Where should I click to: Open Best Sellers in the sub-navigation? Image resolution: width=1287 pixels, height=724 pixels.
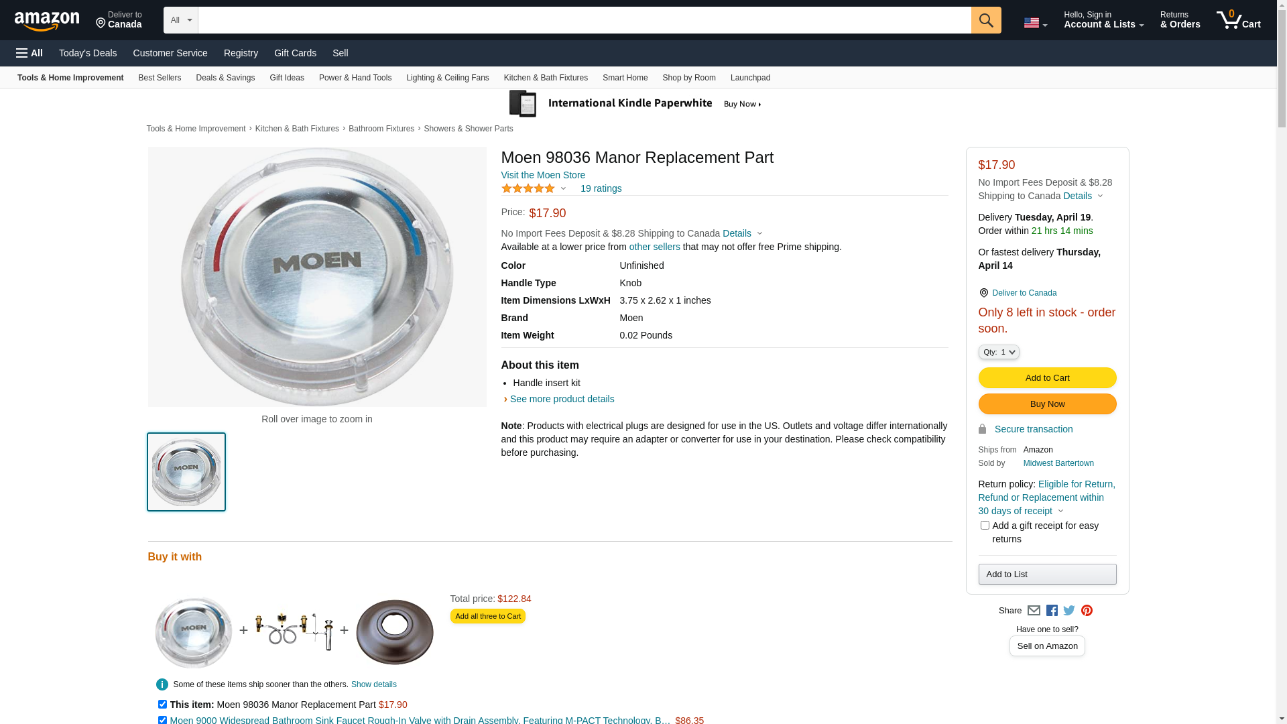click(160, 78)
